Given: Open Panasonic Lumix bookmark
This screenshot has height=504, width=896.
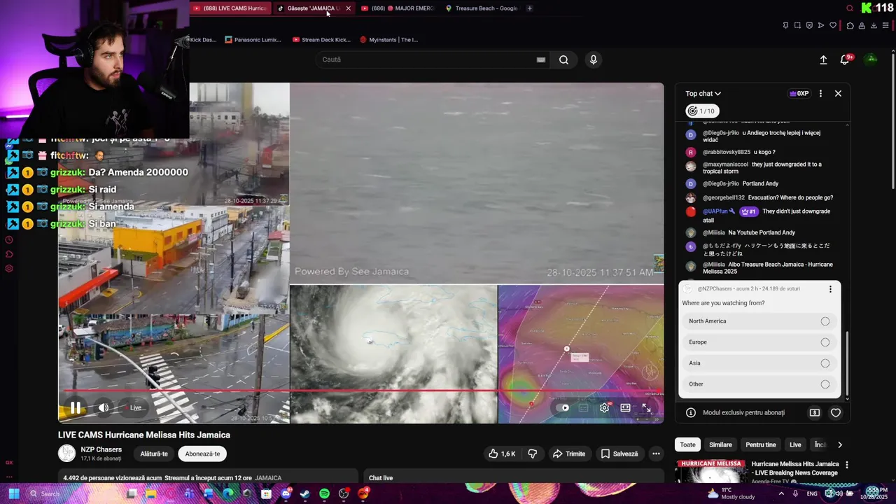Looking at the screenshot, I should [253, 40].
